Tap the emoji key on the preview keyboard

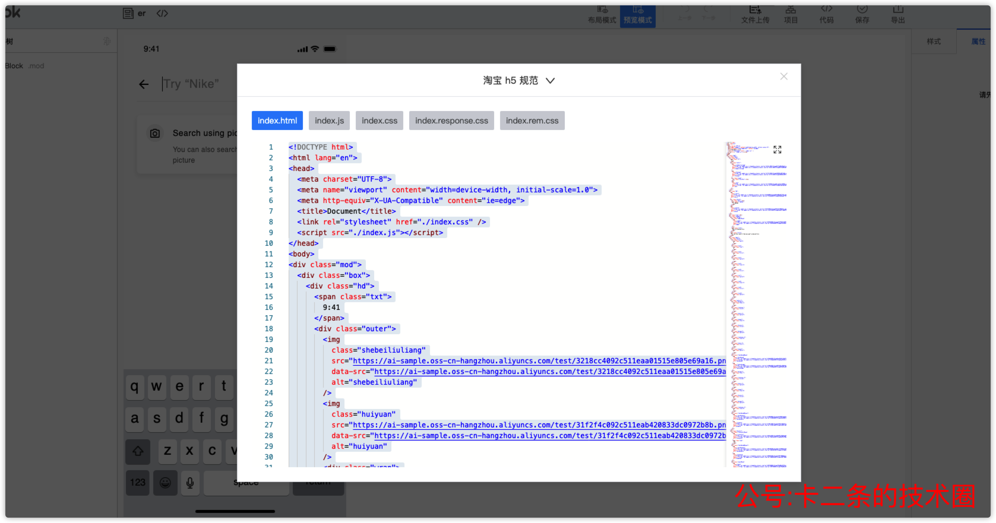pos(165,482)
